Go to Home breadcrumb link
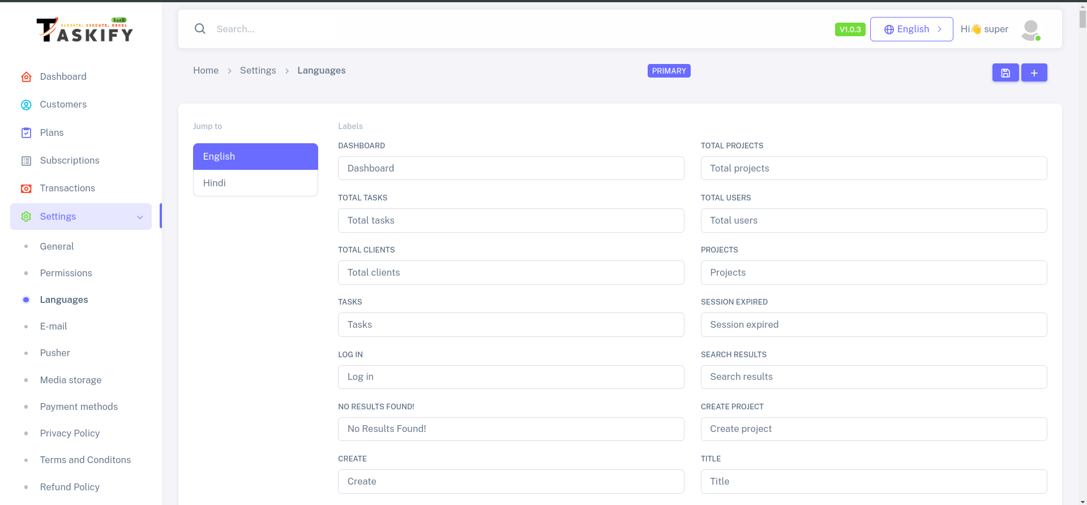This screenshot has width=1087, height=505. click(x=206, y=70)
